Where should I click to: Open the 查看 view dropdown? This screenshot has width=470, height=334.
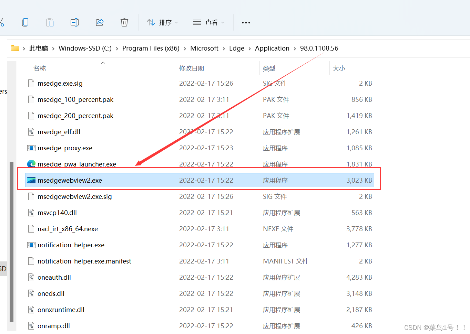click(209, 22)
